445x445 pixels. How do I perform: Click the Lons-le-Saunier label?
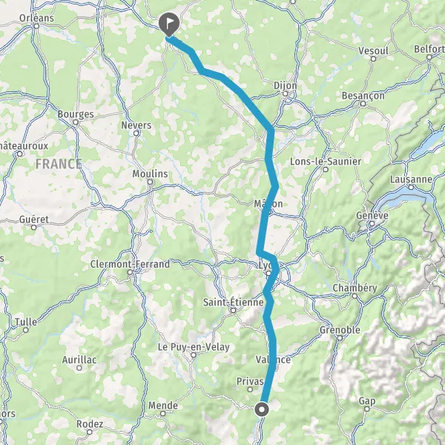[326, 162]
